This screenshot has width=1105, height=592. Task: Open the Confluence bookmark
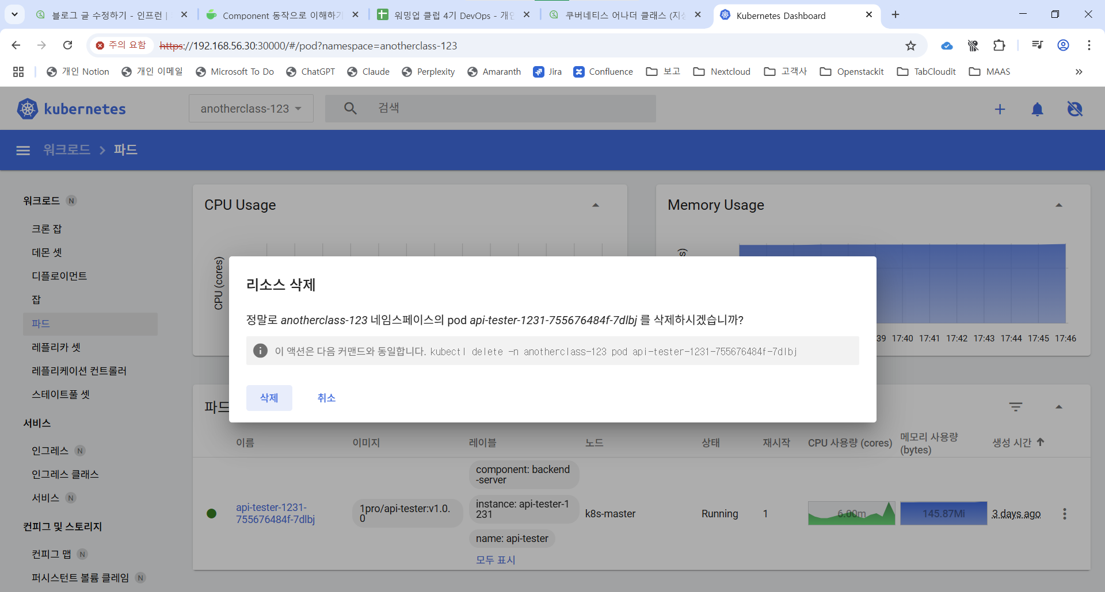[603, 72]
